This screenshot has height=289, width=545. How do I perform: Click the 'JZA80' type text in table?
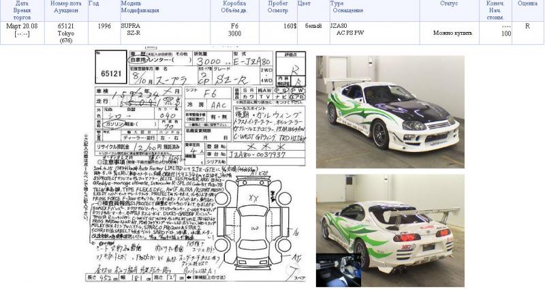point(338,26)
